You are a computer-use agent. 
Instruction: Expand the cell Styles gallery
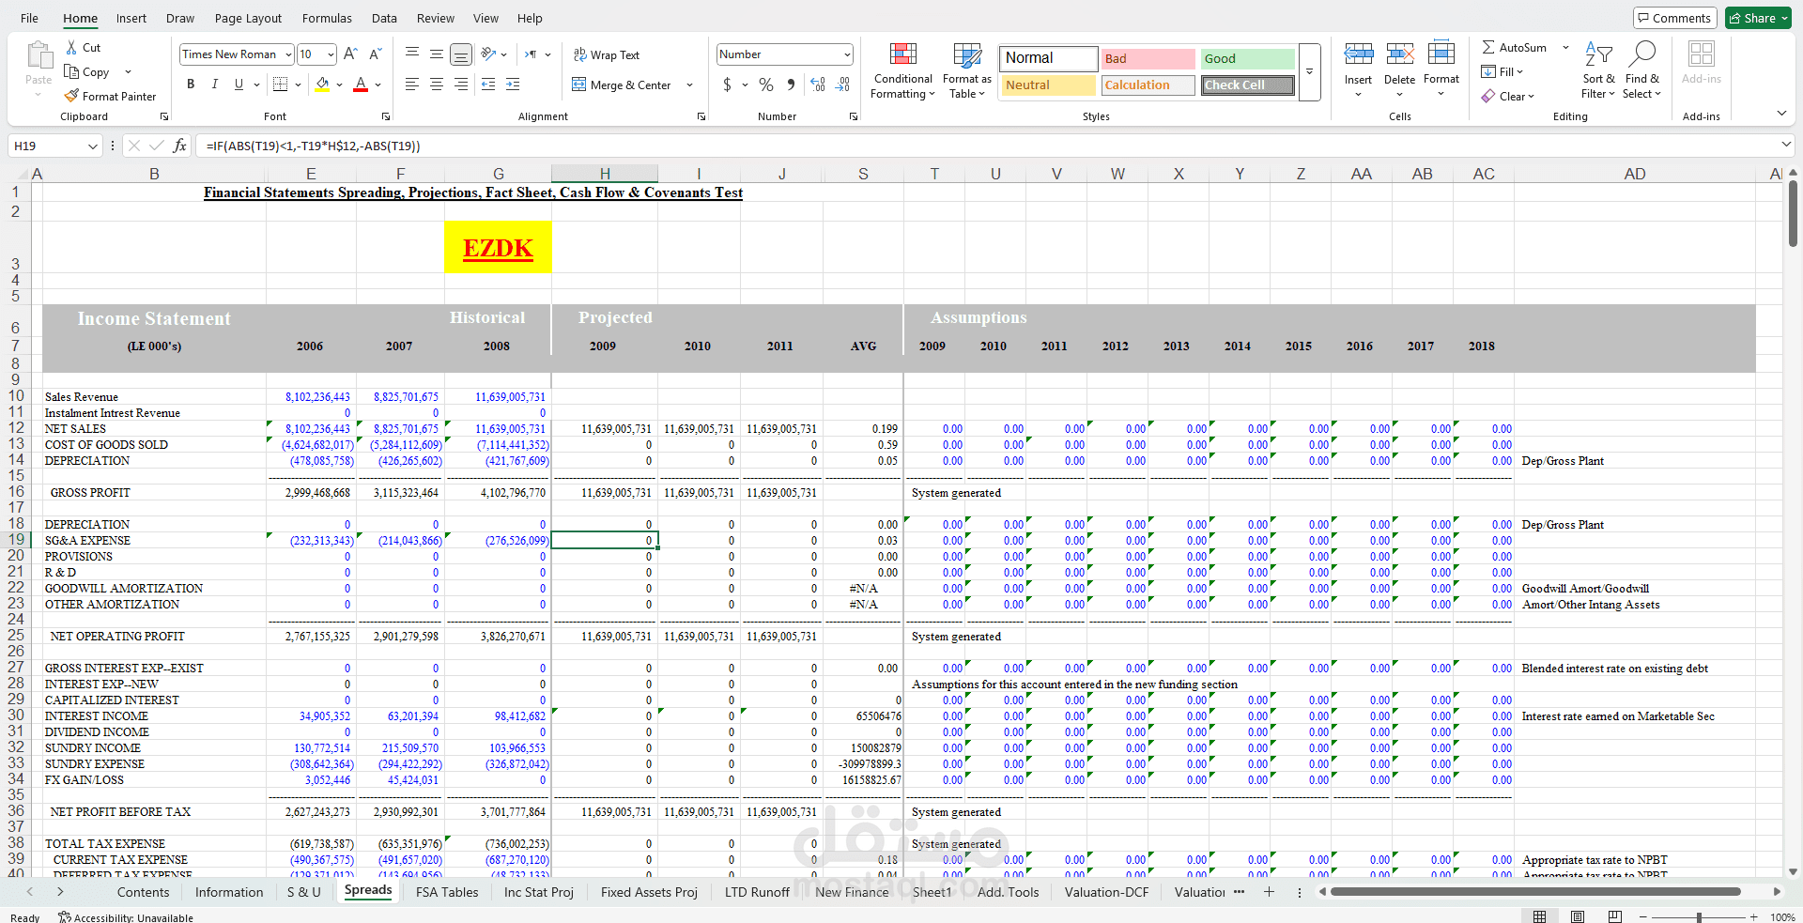(1309, 71)
